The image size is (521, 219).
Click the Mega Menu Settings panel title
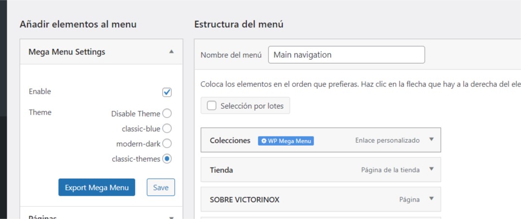67,52
